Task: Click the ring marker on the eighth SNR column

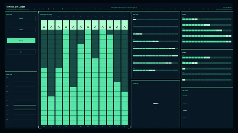Action: (x=95, y=27)
